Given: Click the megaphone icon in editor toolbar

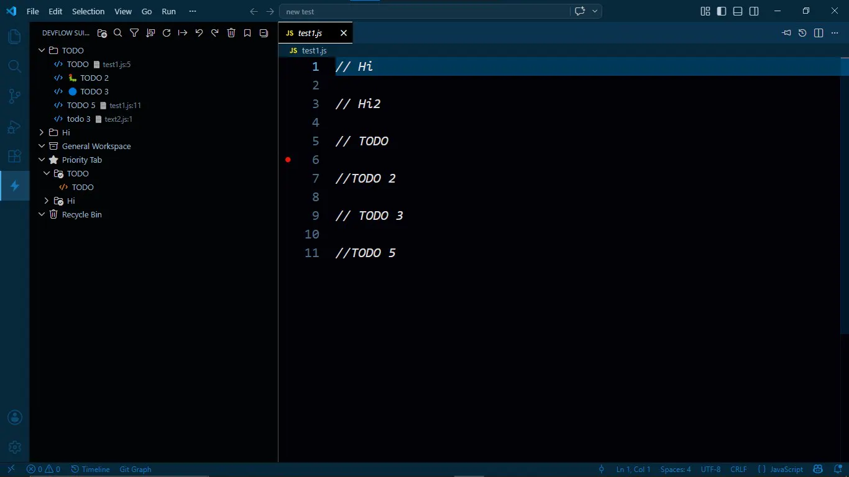Looking at the screenshot, I should (786, 33).
